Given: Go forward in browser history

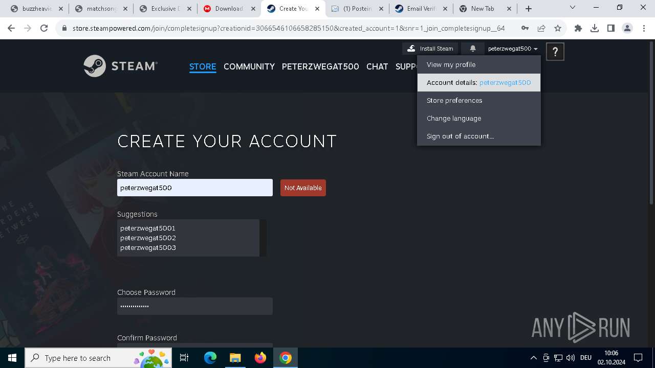Looking at the screenshot, I should click(x=28, y=28).
